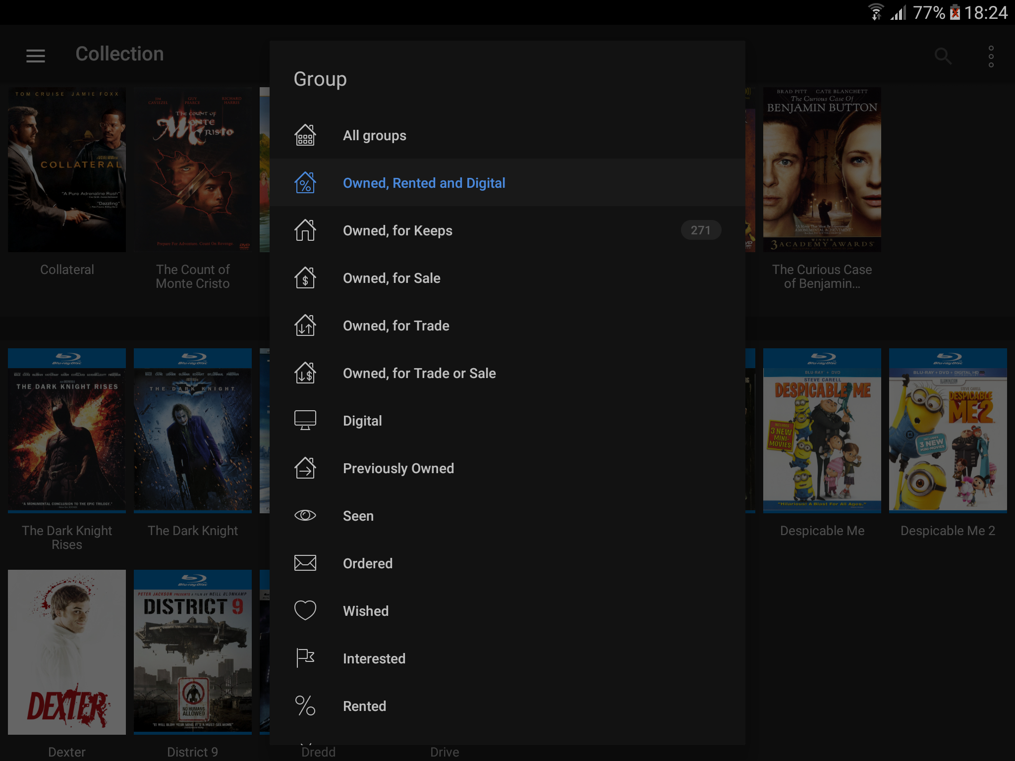Click the Owned, for Sale dollar icon

click(x=305, y=277)
